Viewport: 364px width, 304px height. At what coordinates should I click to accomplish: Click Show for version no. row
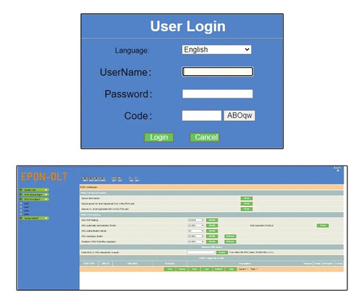[247, 209]
